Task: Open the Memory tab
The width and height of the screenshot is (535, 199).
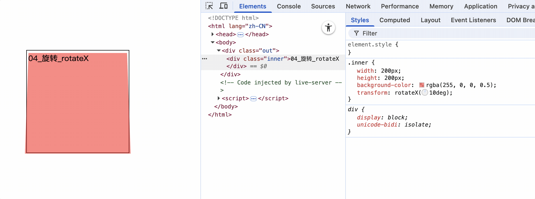Action: click(441, 6)
